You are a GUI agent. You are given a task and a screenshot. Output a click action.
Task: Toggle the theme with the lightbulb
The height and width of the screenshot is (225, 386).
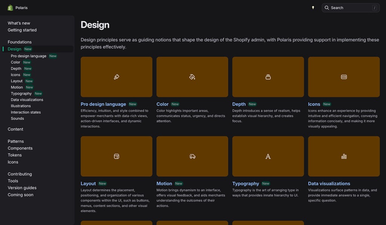point(313,7)
